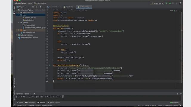Image resolution: width=191 pixels, height=107 pixels.
Task: Go to previous highlighted error arrow
Action: tap(178, 10)
